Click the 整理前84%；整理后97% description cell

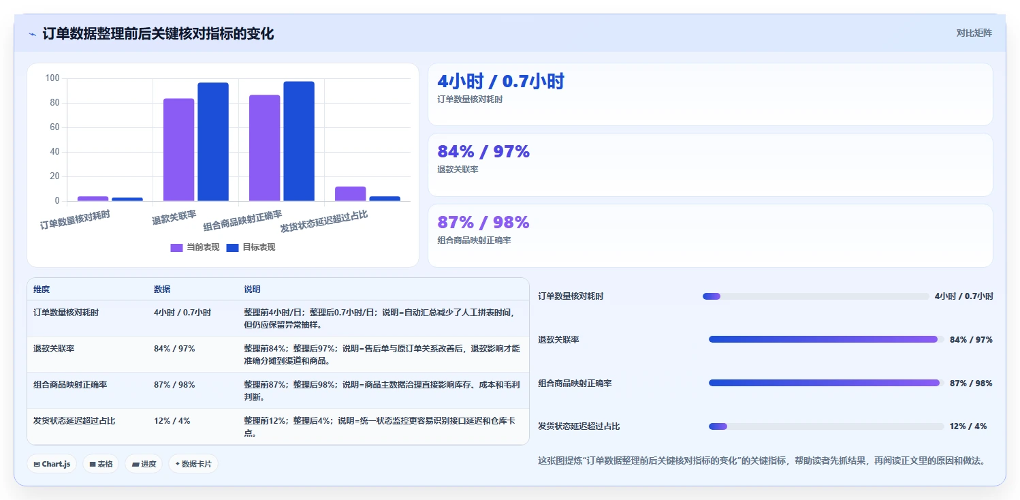click(x=382, y=354)
